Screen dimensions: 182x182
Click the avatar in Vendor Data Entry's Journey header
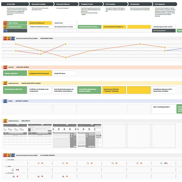[x=5, y=83]
